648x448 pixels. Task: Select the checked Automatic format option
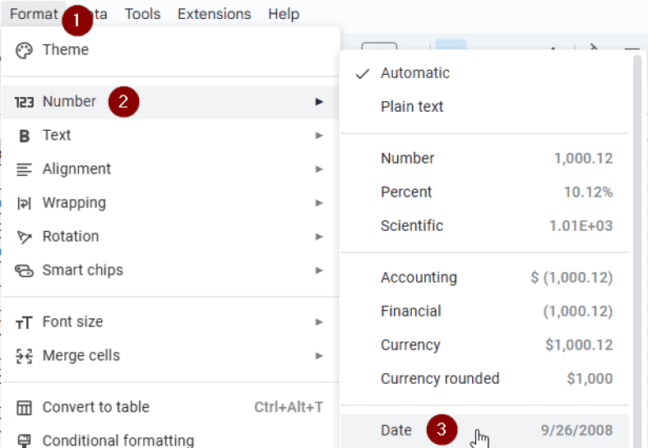coord(414,73)
